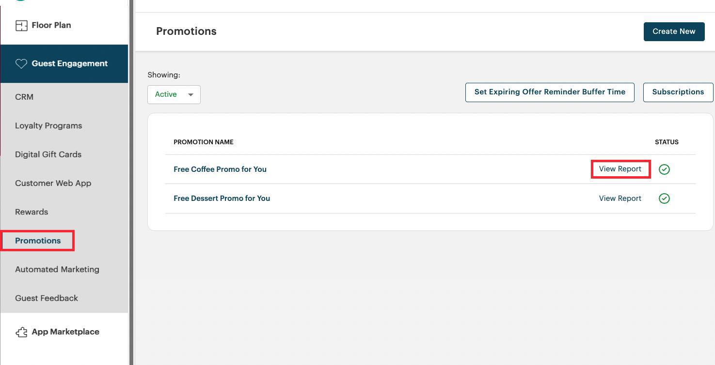Open the Free Dessert Promo for You promotion

(x=222, y=198)
